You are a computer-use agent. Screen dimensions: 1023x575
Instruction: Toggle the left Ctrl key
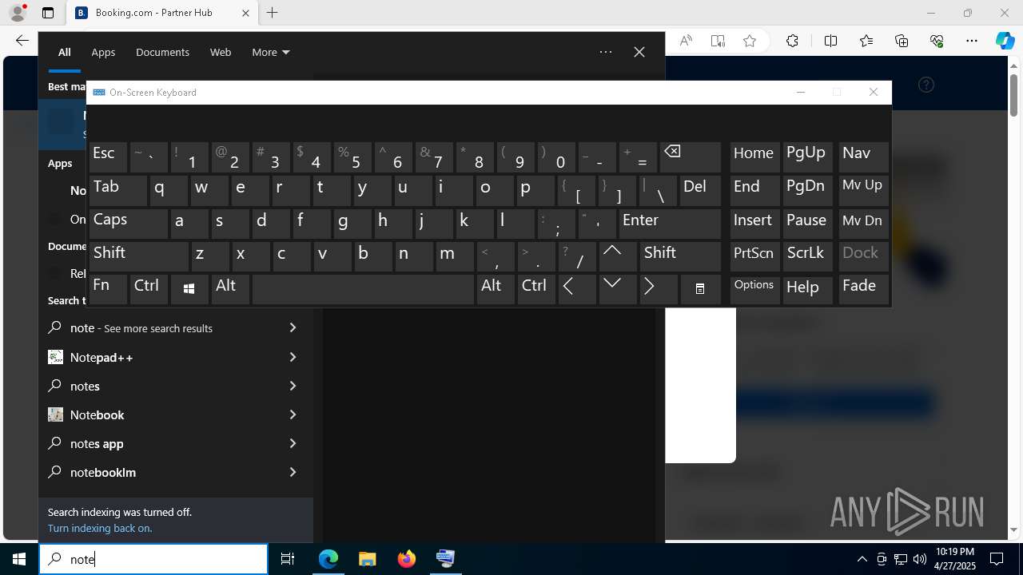point(149,289)
